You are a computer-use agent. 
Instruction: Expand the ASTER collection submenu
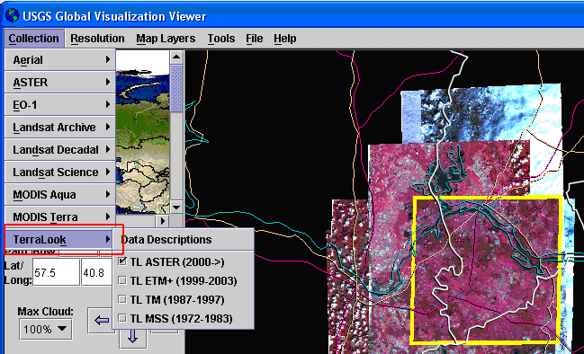(60, 82)
